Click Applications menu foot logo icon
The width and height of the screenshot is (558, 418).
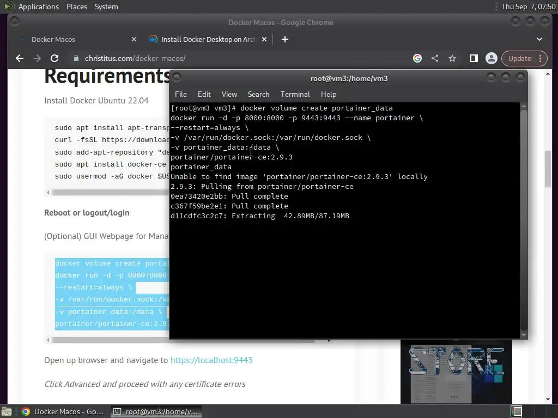pos(9,7)
